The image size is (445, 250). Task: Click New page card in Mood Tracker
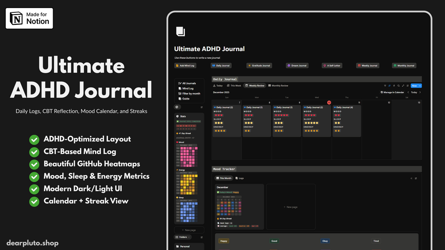click(x=290, y=207)
